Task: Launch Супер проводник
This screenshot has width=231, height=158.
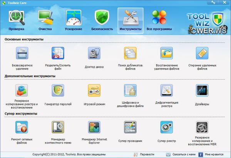Action: (130, 128)
